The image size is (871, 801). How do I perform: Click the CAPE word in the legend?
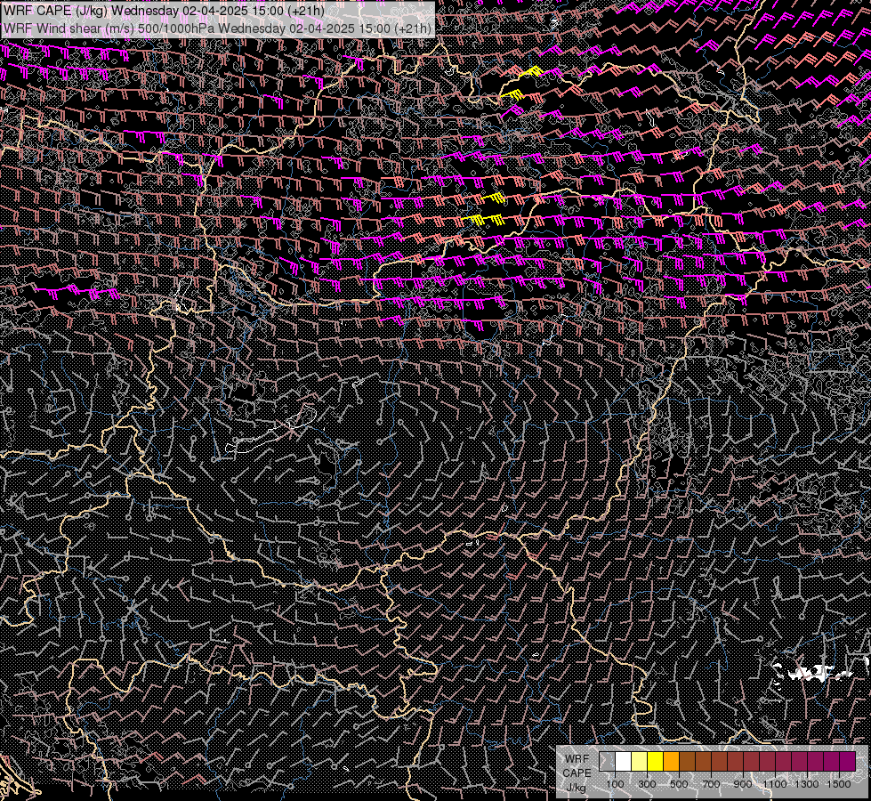pos(577,773)
